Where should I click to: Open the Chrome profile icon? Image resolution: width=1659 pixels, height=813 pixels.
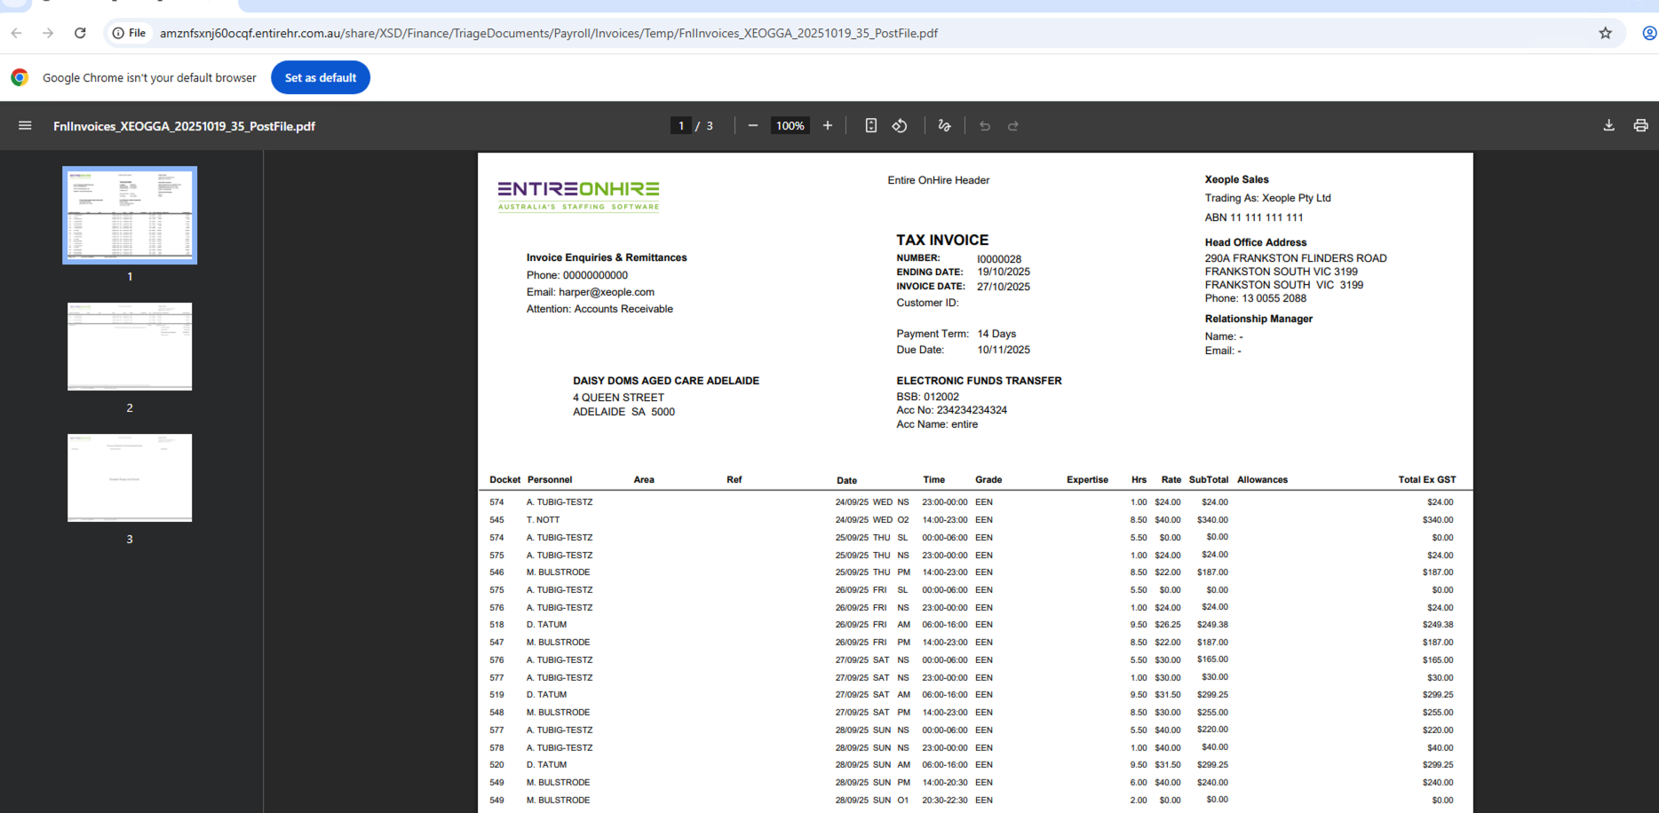1648,33
